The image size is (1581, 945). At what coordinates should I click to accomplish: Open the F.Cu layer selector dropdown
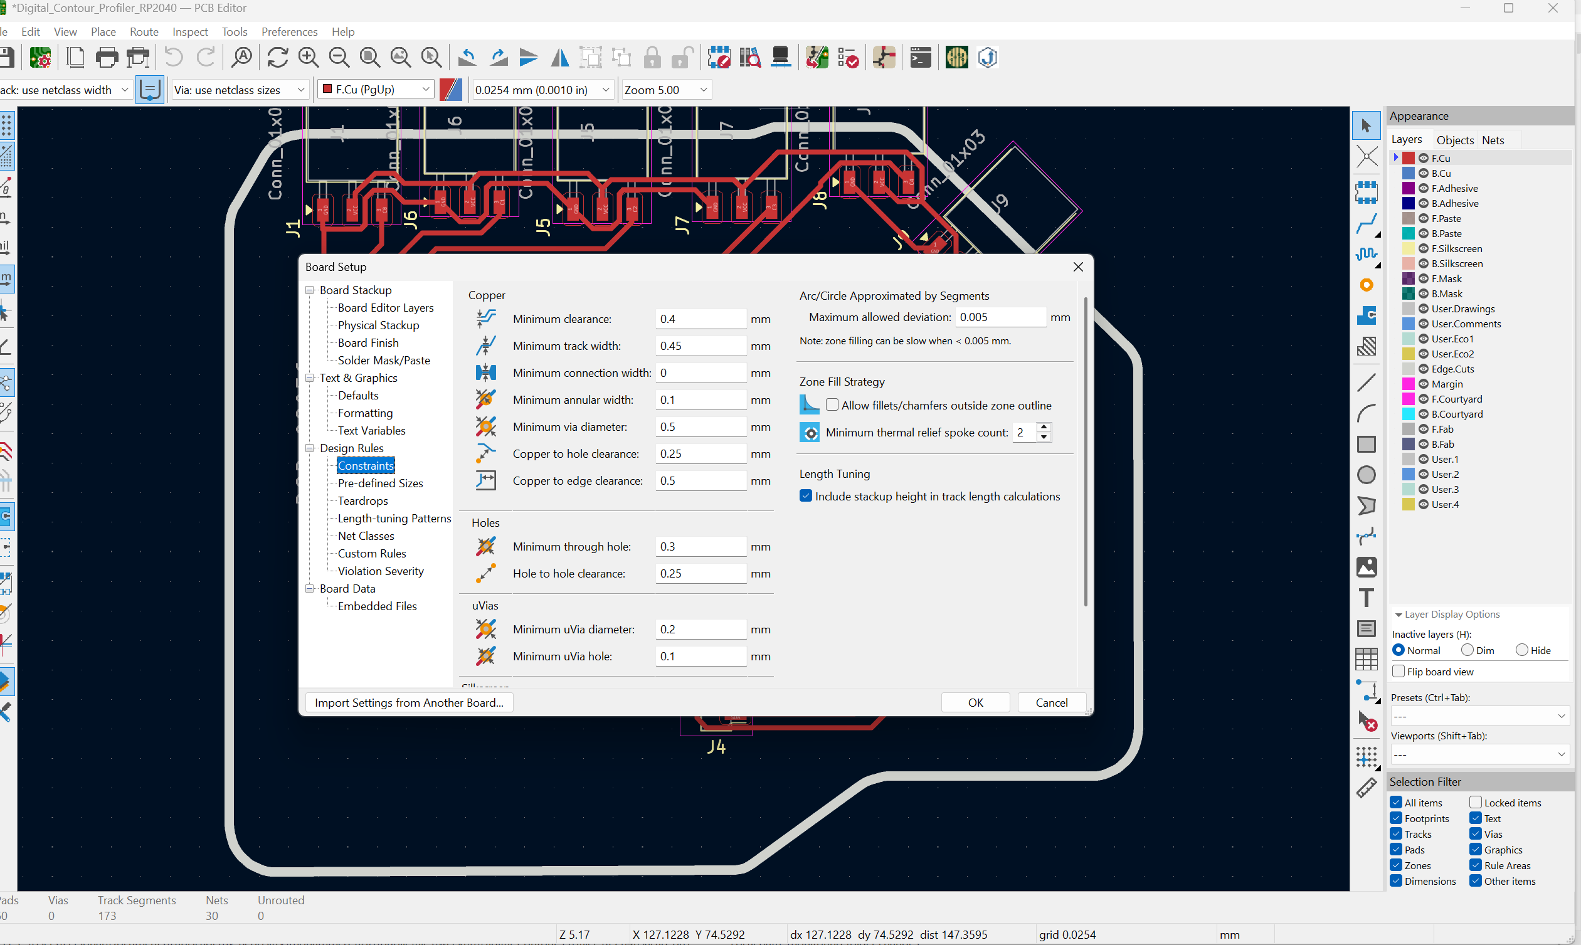coord(376,90)
